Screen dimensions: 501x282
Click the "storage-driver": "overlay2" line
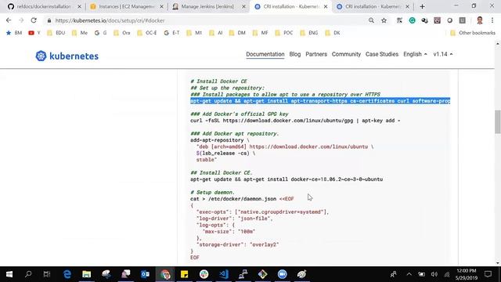coord(238,244)
